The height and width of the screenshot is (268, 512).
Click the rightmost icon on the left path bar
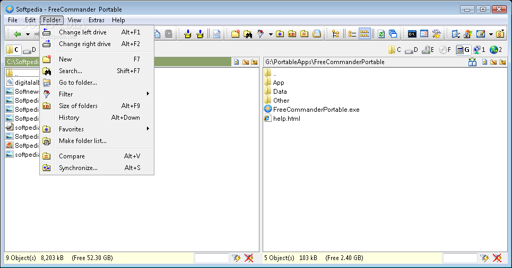click(254, 62)
